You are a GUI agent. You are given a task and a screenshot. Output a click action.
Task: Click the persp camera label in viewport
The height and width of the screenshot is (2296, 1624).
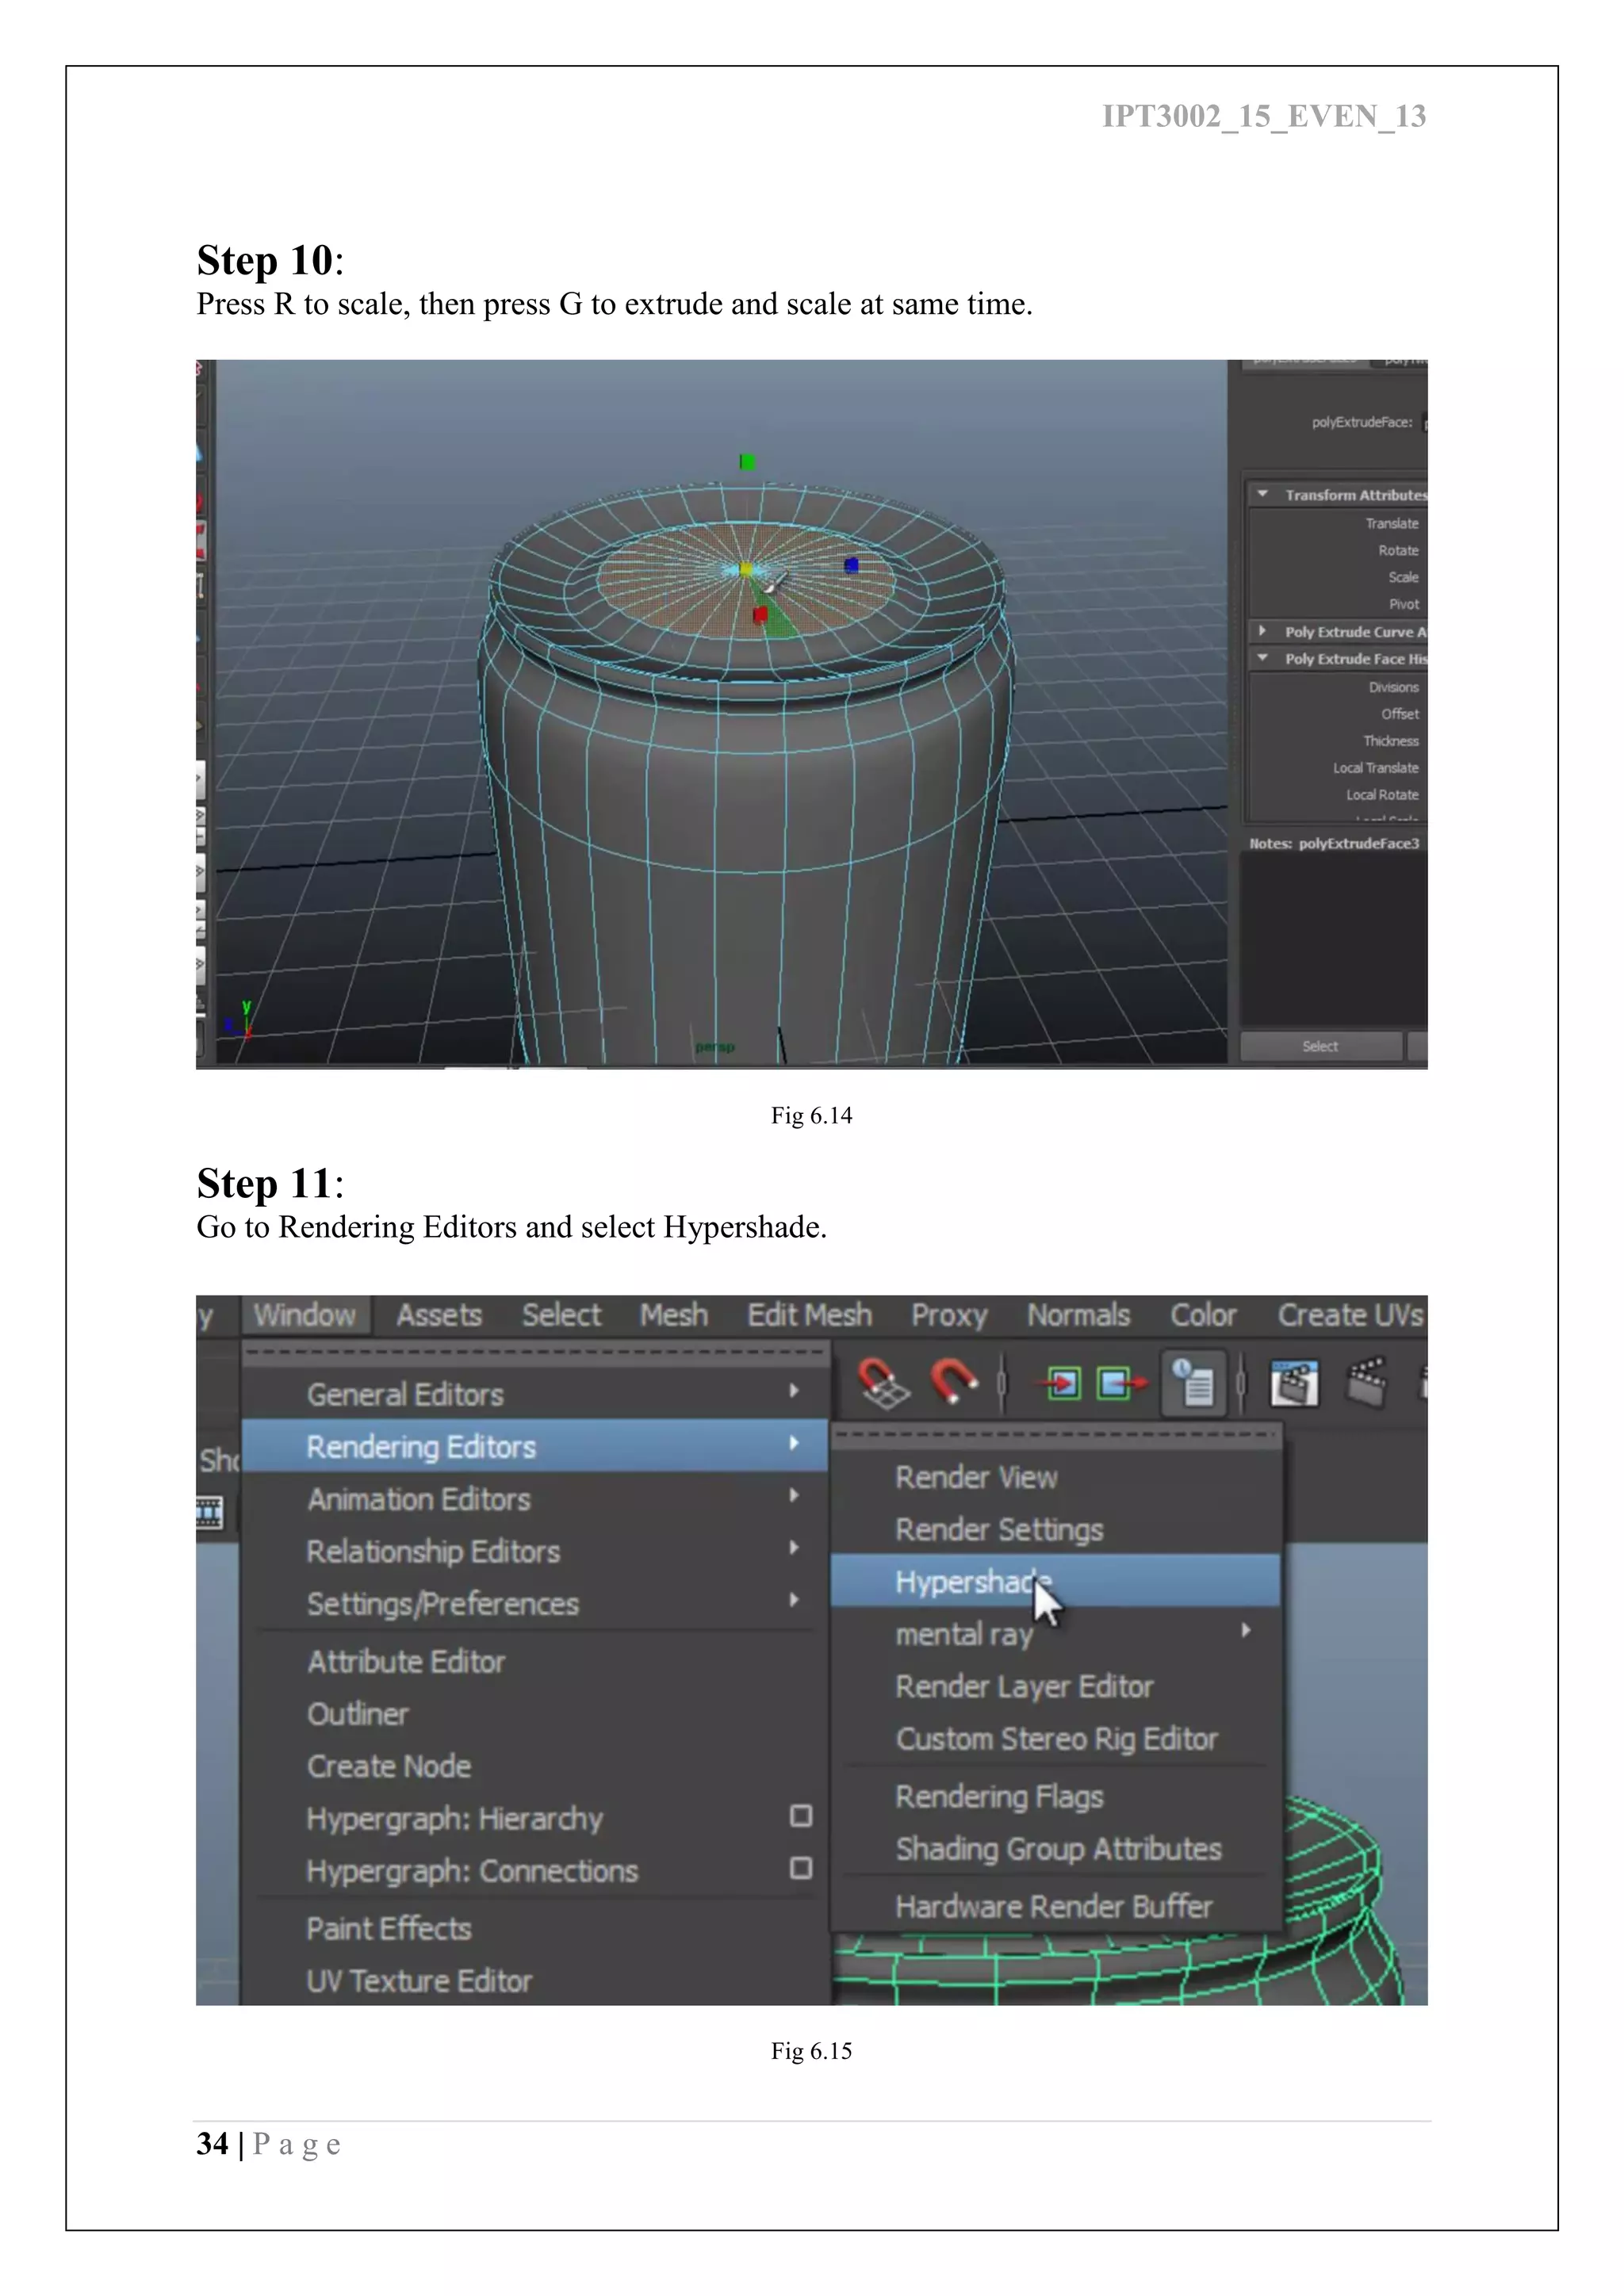pyautogui.click(x=715, y=1047)
